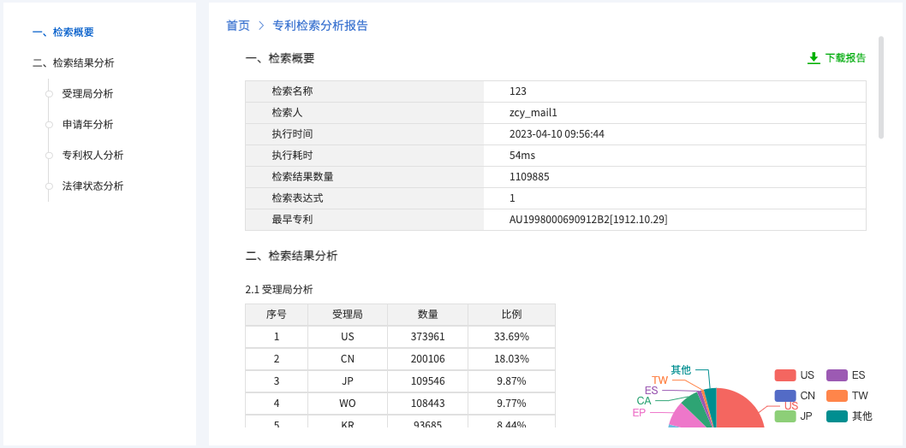Click the timeline dot beside 法律状态分析

(x=49, y=186)
